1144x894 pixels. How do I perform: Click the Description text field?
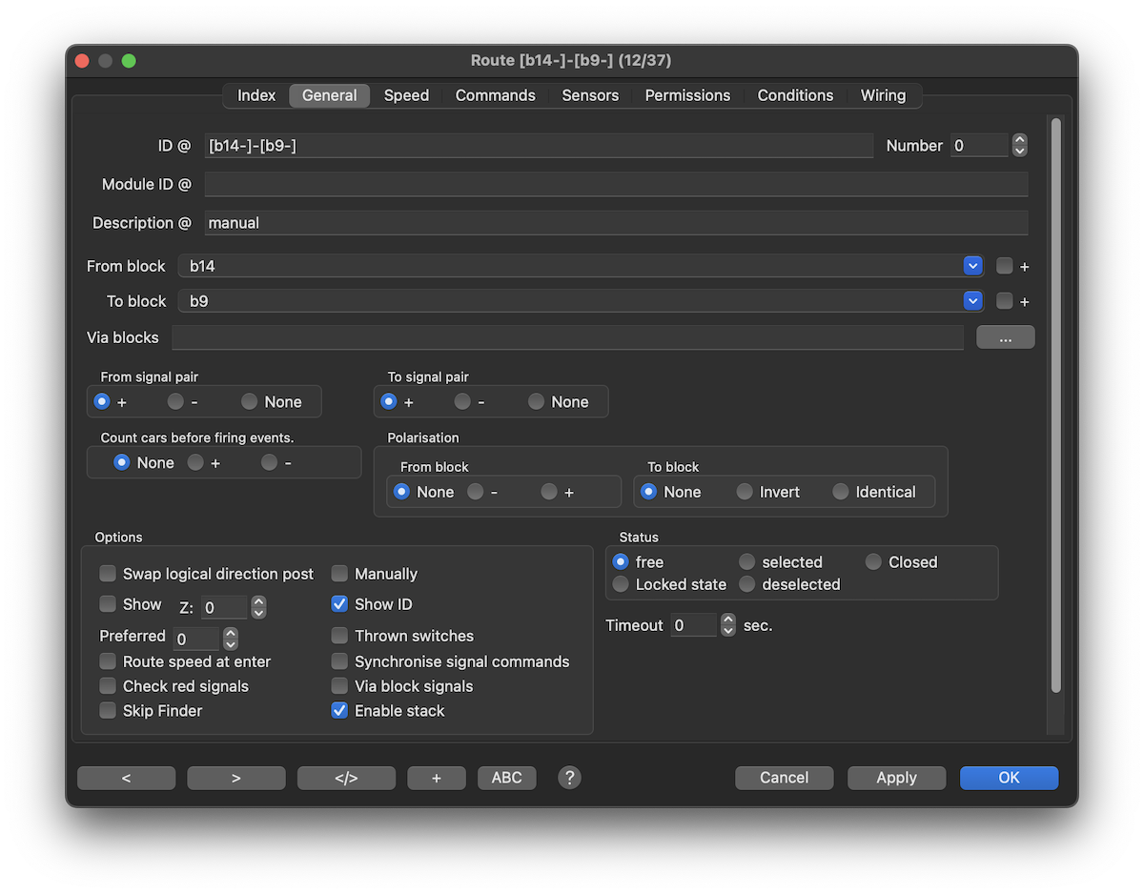[x=616, y=223]
